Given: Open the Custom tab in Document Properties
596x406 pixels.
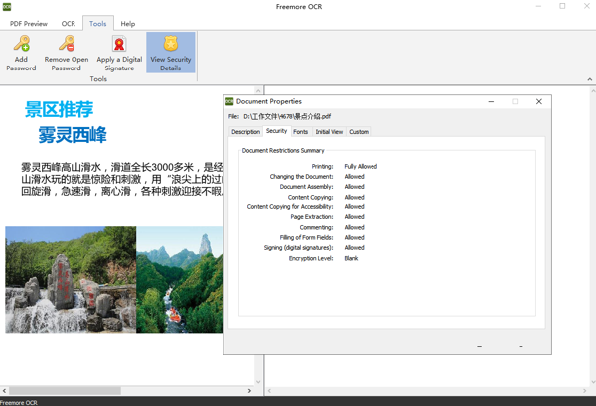Looking at the screenshot, I should [x=359, y=131].
